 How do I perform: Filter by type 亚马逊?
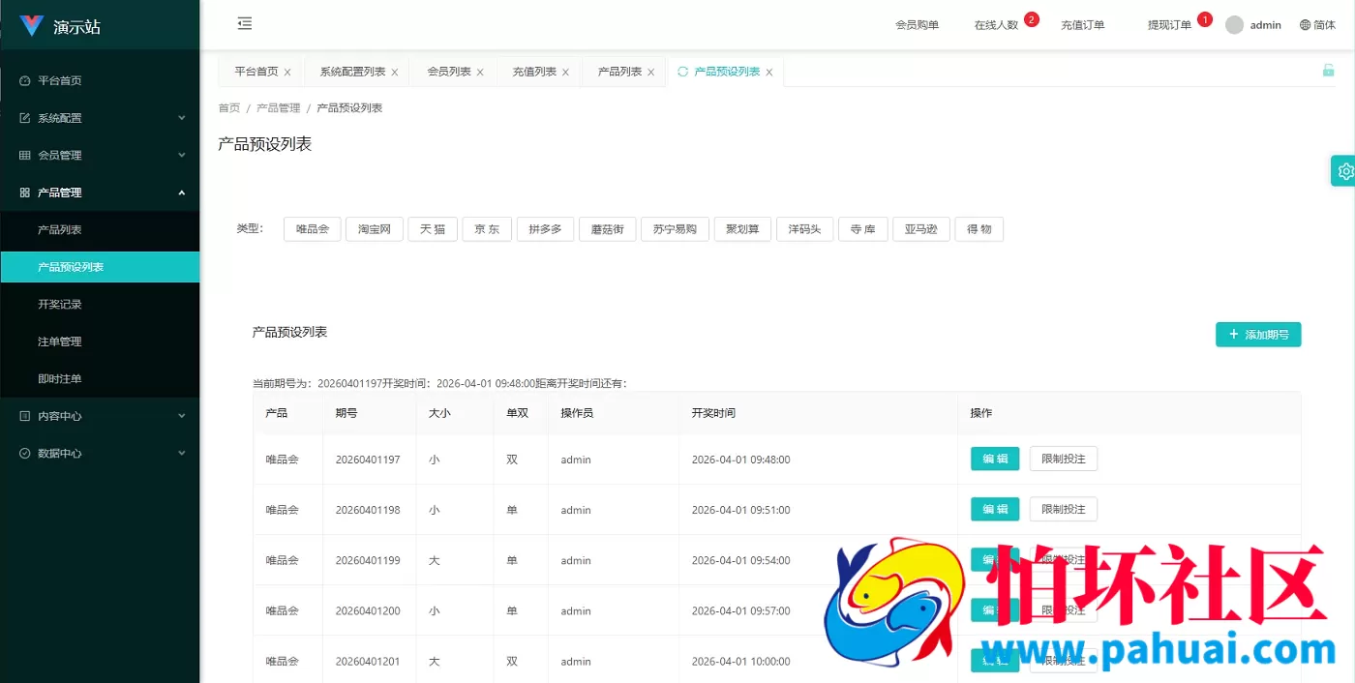[920, 229]
